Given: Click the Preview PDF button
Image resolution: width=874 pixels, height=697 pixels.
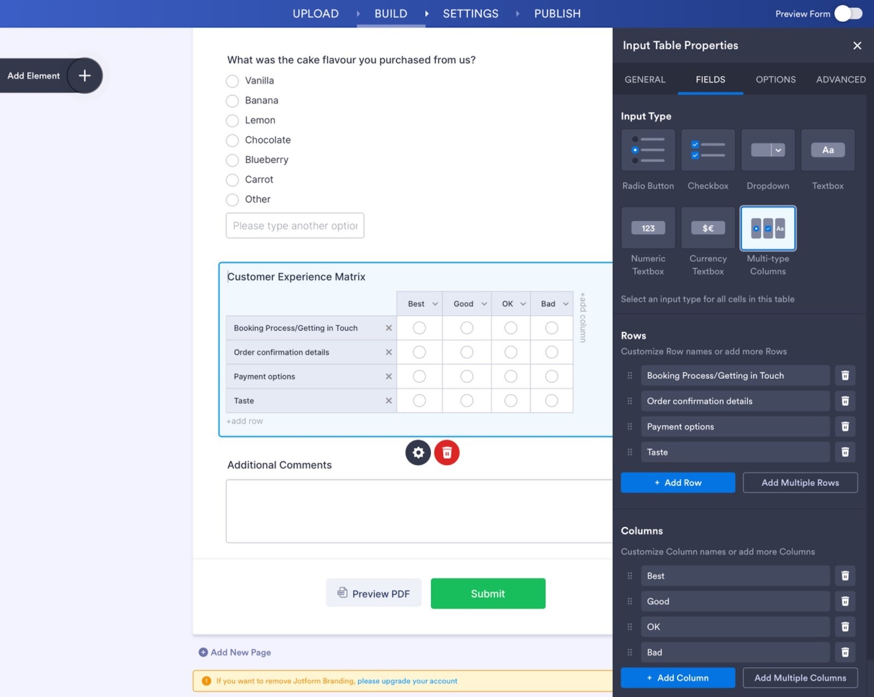Looking at the screenshot, I should click(x=374, y=593).
